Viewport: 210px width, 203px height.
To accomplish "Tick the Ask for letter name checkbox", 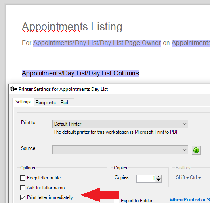I will 23,188.
